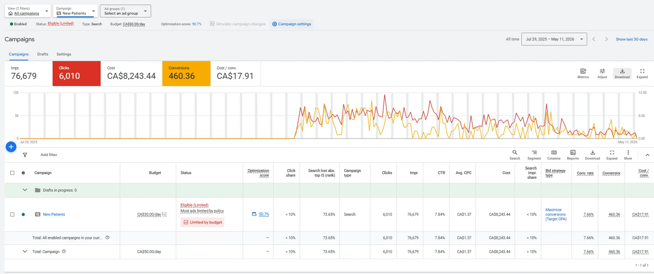Sort by the Bid strategy type header
Viewport: 654px width, 274px height.
point(555,173)
